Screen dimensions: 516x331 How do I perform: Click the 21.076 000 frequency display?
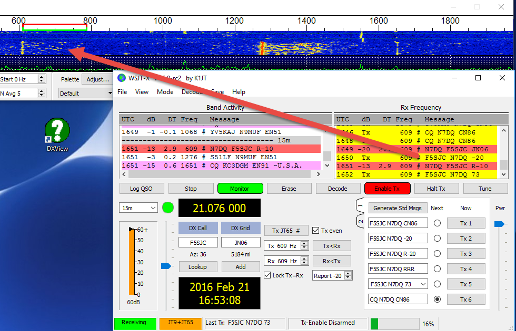coord(220,208)
